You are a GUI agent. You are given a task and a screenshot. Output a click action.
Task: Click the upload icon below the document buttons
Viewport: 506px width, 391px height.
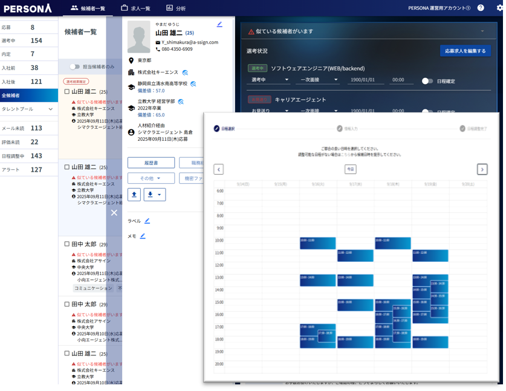point(134,195)
